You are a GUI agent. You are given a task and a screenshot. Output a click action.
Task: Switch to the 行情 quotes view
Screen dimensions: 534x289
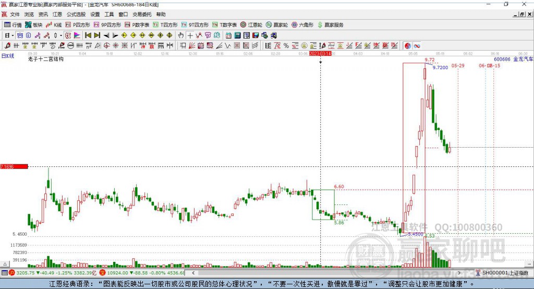pyautogui.click(x=13, y=25)
